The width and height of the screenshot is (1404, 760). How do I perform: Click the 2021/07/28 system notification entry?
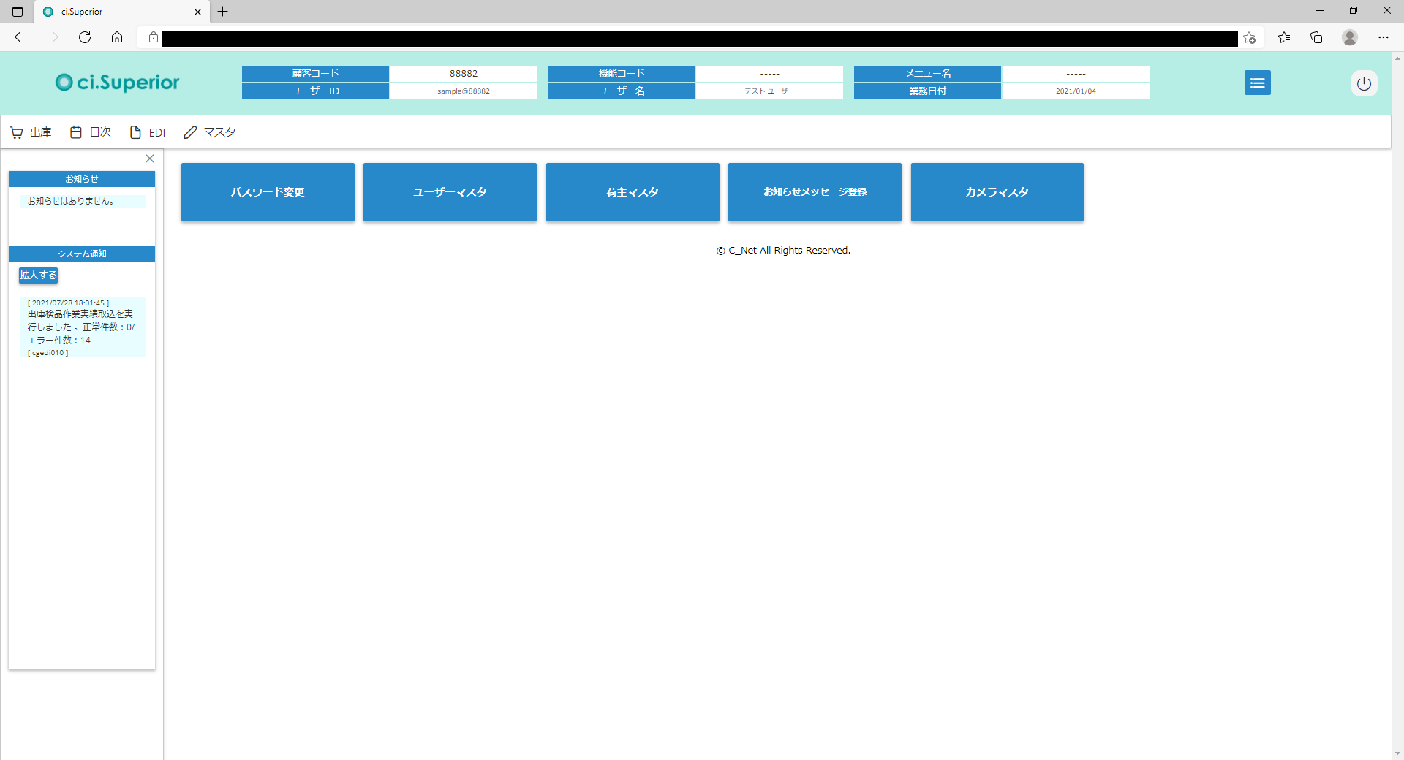coord(83,327)
